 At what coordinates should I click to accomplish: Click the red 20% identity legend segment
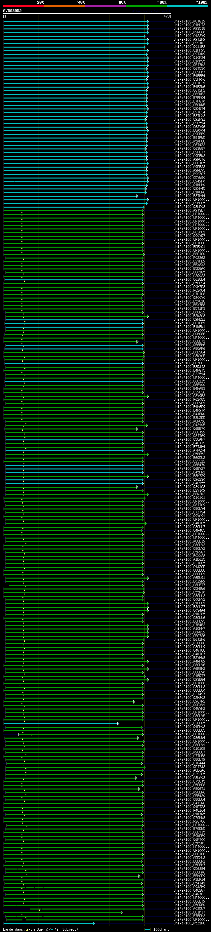click(x=23, y=6)
